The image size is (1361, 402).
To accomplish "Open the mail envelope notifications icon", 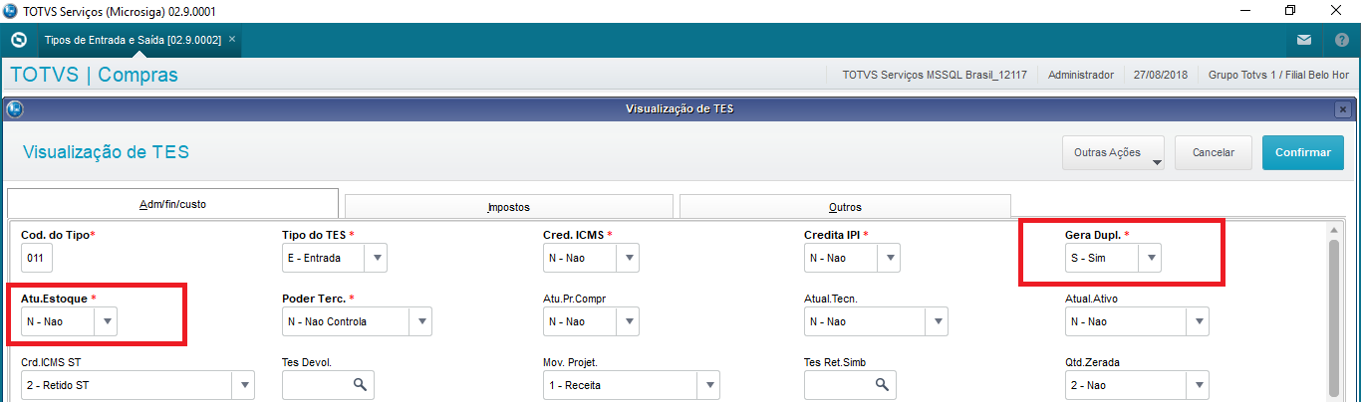I will [x=1304, y=40].
